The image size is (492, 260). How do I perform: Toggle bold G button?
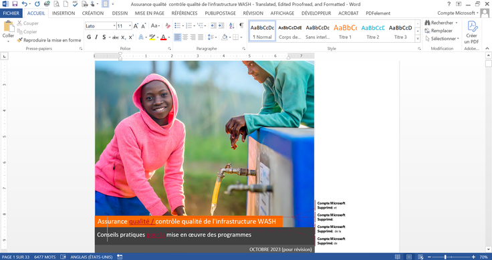tap(89, 37)
